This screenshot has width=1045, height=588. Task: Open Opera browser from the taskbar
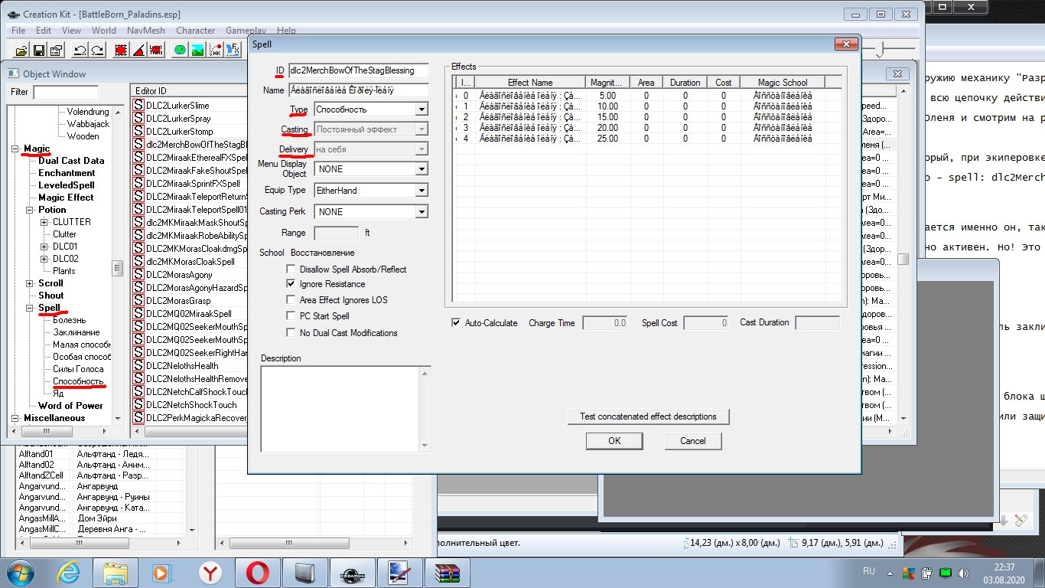pos(256,573)
